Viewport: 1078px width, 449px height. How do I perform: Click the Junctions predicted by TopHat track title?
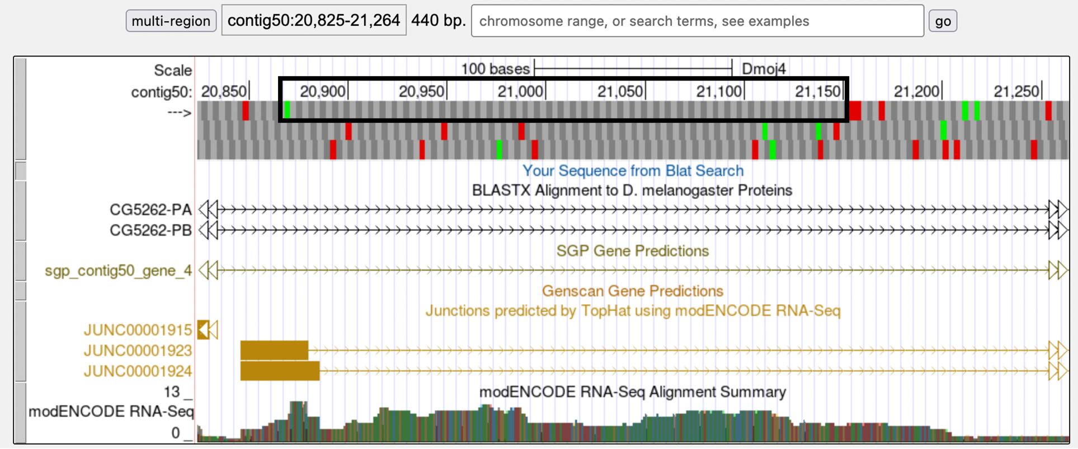pos(633,311)
